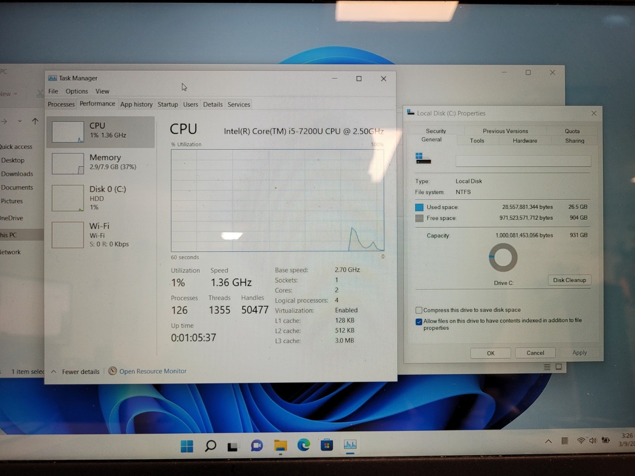
Task: Select General tab in disk Properties
Action: tap(431, 140)
